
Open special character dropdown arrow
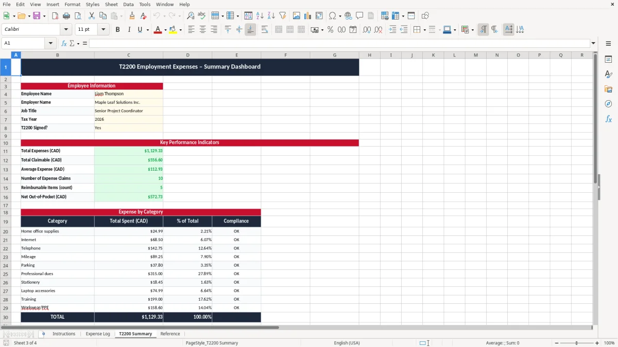(340, 16)
